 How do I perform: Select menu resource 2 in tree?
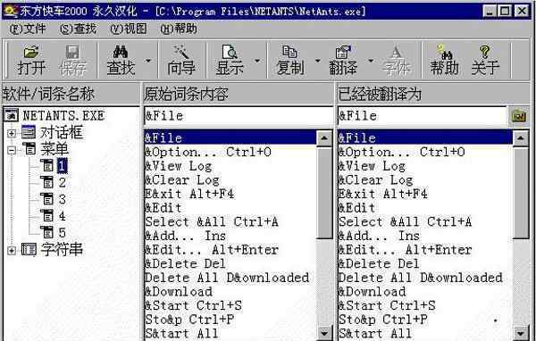(x=62, y=182)
